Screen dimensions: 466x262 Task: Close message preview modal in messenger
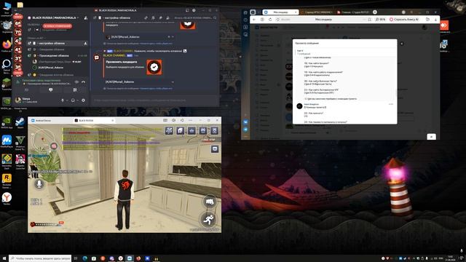(x=402, y=44)
